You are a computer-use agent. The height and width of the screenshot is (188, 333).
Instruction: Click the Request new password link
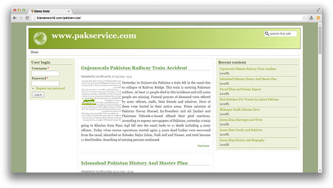[50, 88]
